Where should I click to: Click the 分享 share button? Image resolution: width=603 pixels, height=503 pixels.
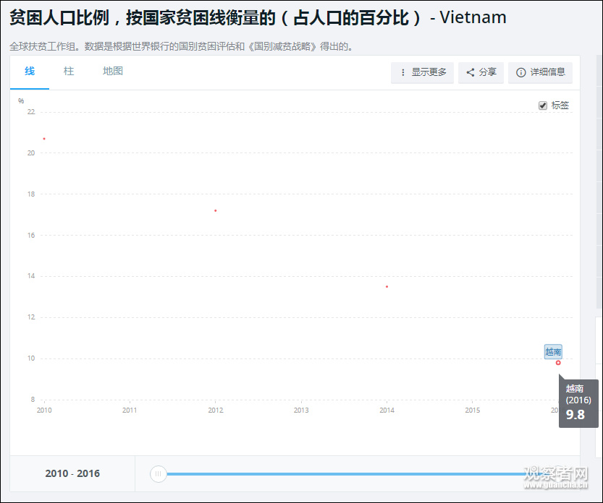(x=481, y=72)
